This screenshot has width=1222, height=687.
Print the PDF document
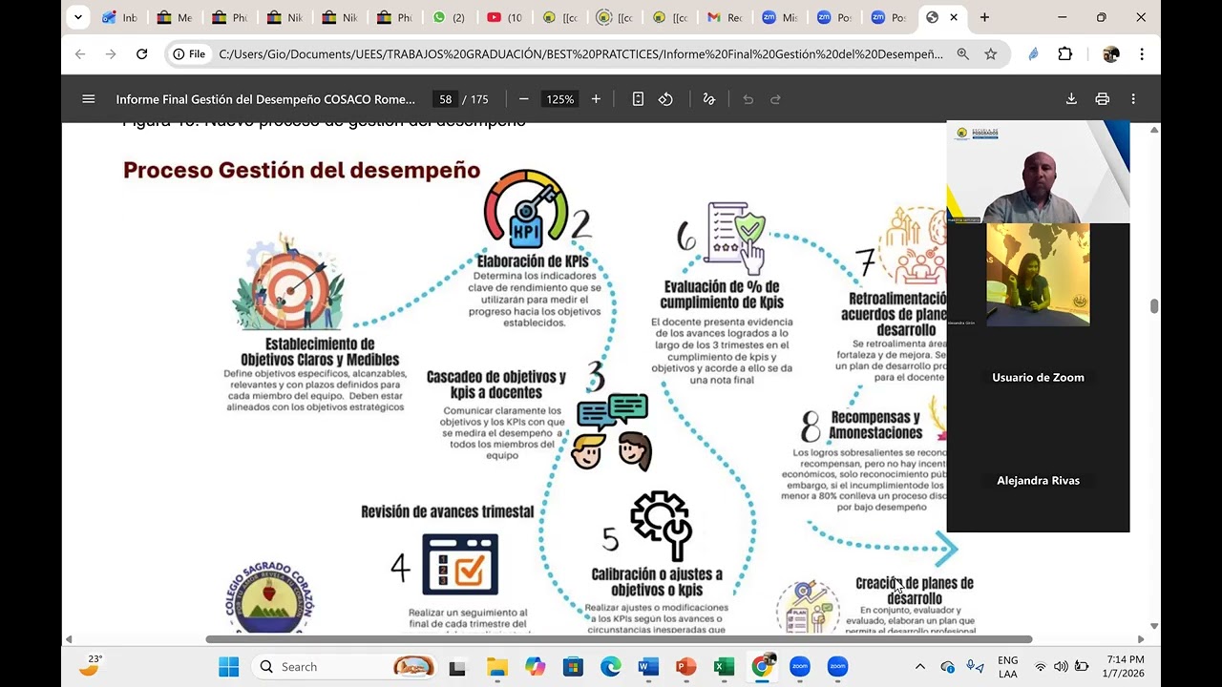(x=1103, y=99)
